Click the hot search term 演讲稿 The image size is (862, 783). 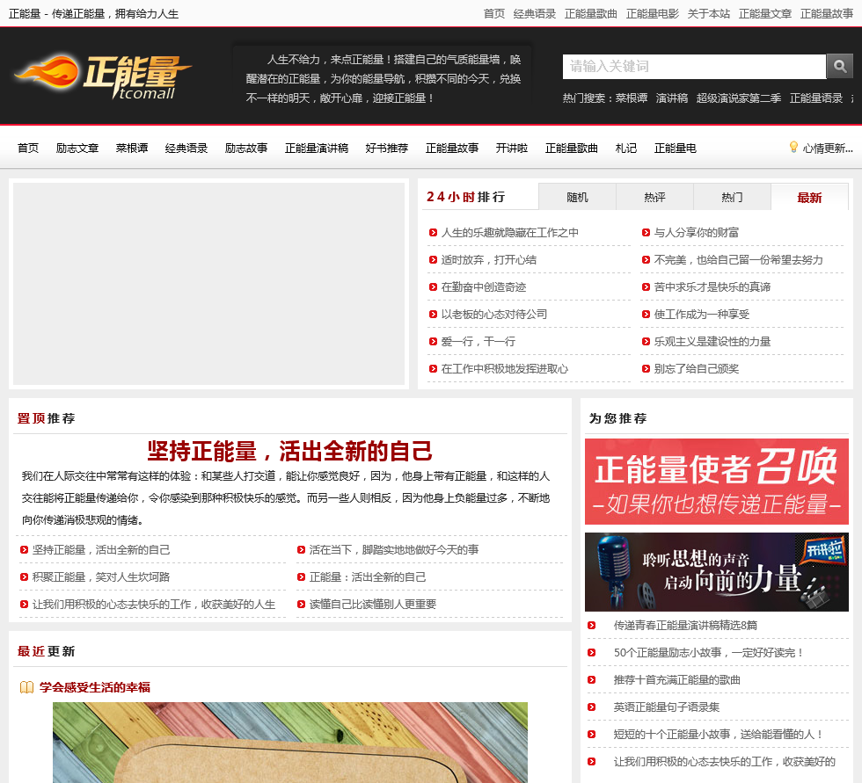click(x=672, y=98)
